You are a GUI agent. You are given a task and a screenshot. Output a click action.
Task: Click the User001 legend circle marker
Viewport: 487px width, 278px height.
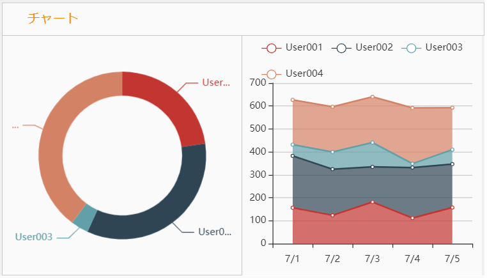pos(271,48)
